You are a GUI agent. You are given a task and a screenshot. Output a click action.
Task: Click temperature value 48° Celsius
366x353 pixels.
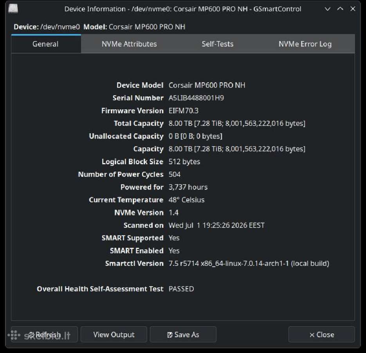(186, 200)
